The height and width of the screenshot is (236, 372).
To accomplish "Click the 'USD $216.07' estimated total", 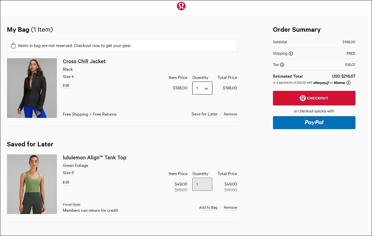I will 344,76.
